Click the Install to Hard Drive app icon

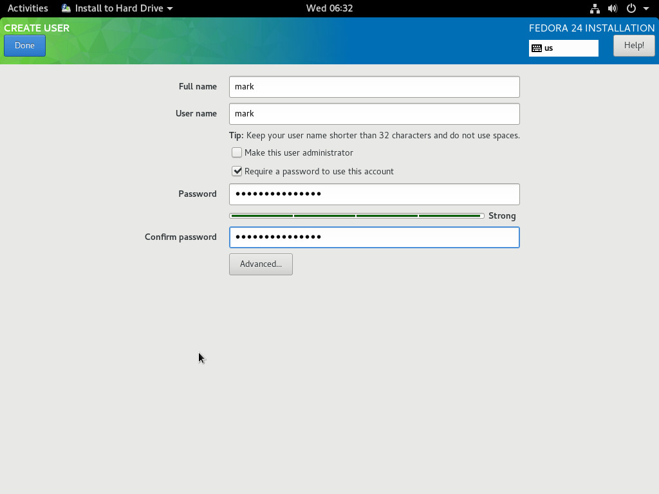pos(66,8)
